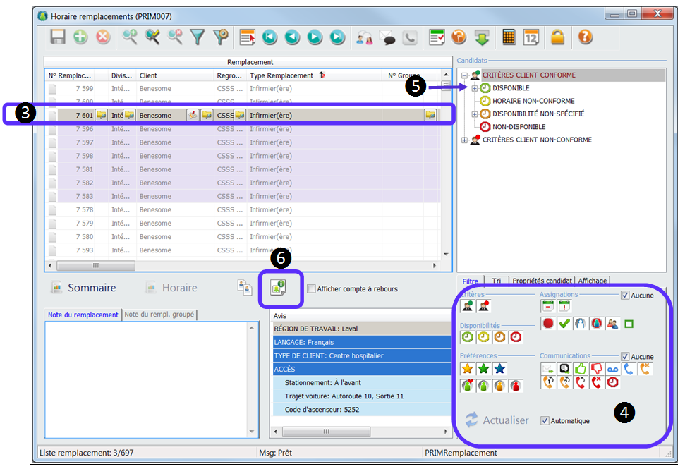Image resolution: width=685 pixels, height=469 pixels.
Task: Click the orange padlock toolbar icon
Action: (557, 37)
